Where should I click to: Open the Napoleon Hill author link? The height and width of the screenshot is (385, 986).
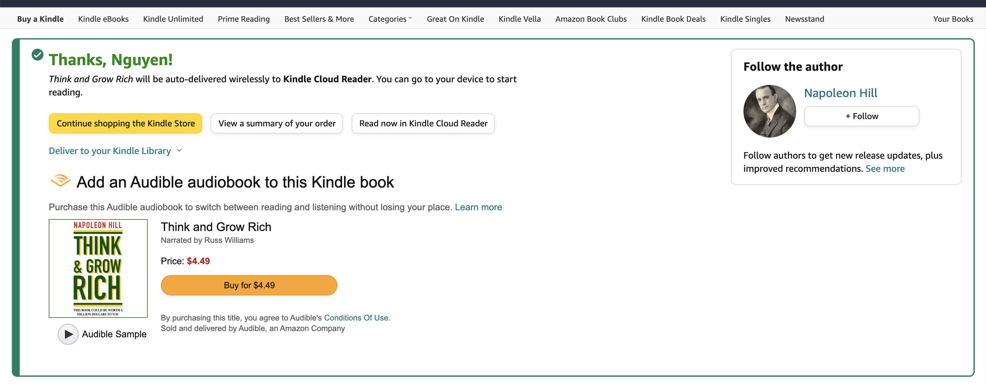pyautogui.click(x=841, y=93)
